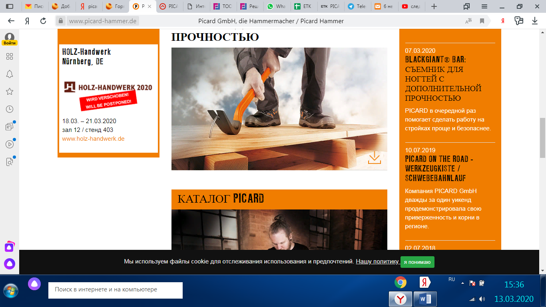This screenshot has width=546, height=307.
Task: Show hidden tray icons arrow
Action: tap(462, 283)
